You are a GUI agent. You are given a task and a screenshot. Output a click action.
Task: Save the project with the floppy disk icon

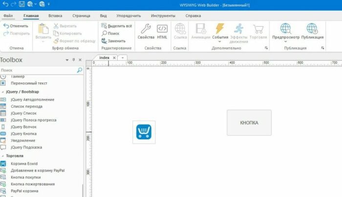(x=22, y=4)
